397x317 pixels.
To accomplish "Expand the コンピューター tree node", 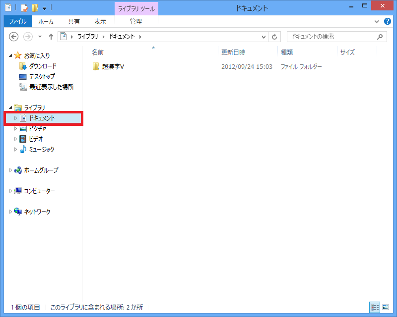I will (11, 191).
